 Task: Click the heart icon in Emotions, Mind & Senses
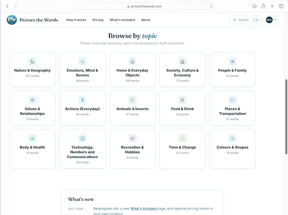(82, 61)
